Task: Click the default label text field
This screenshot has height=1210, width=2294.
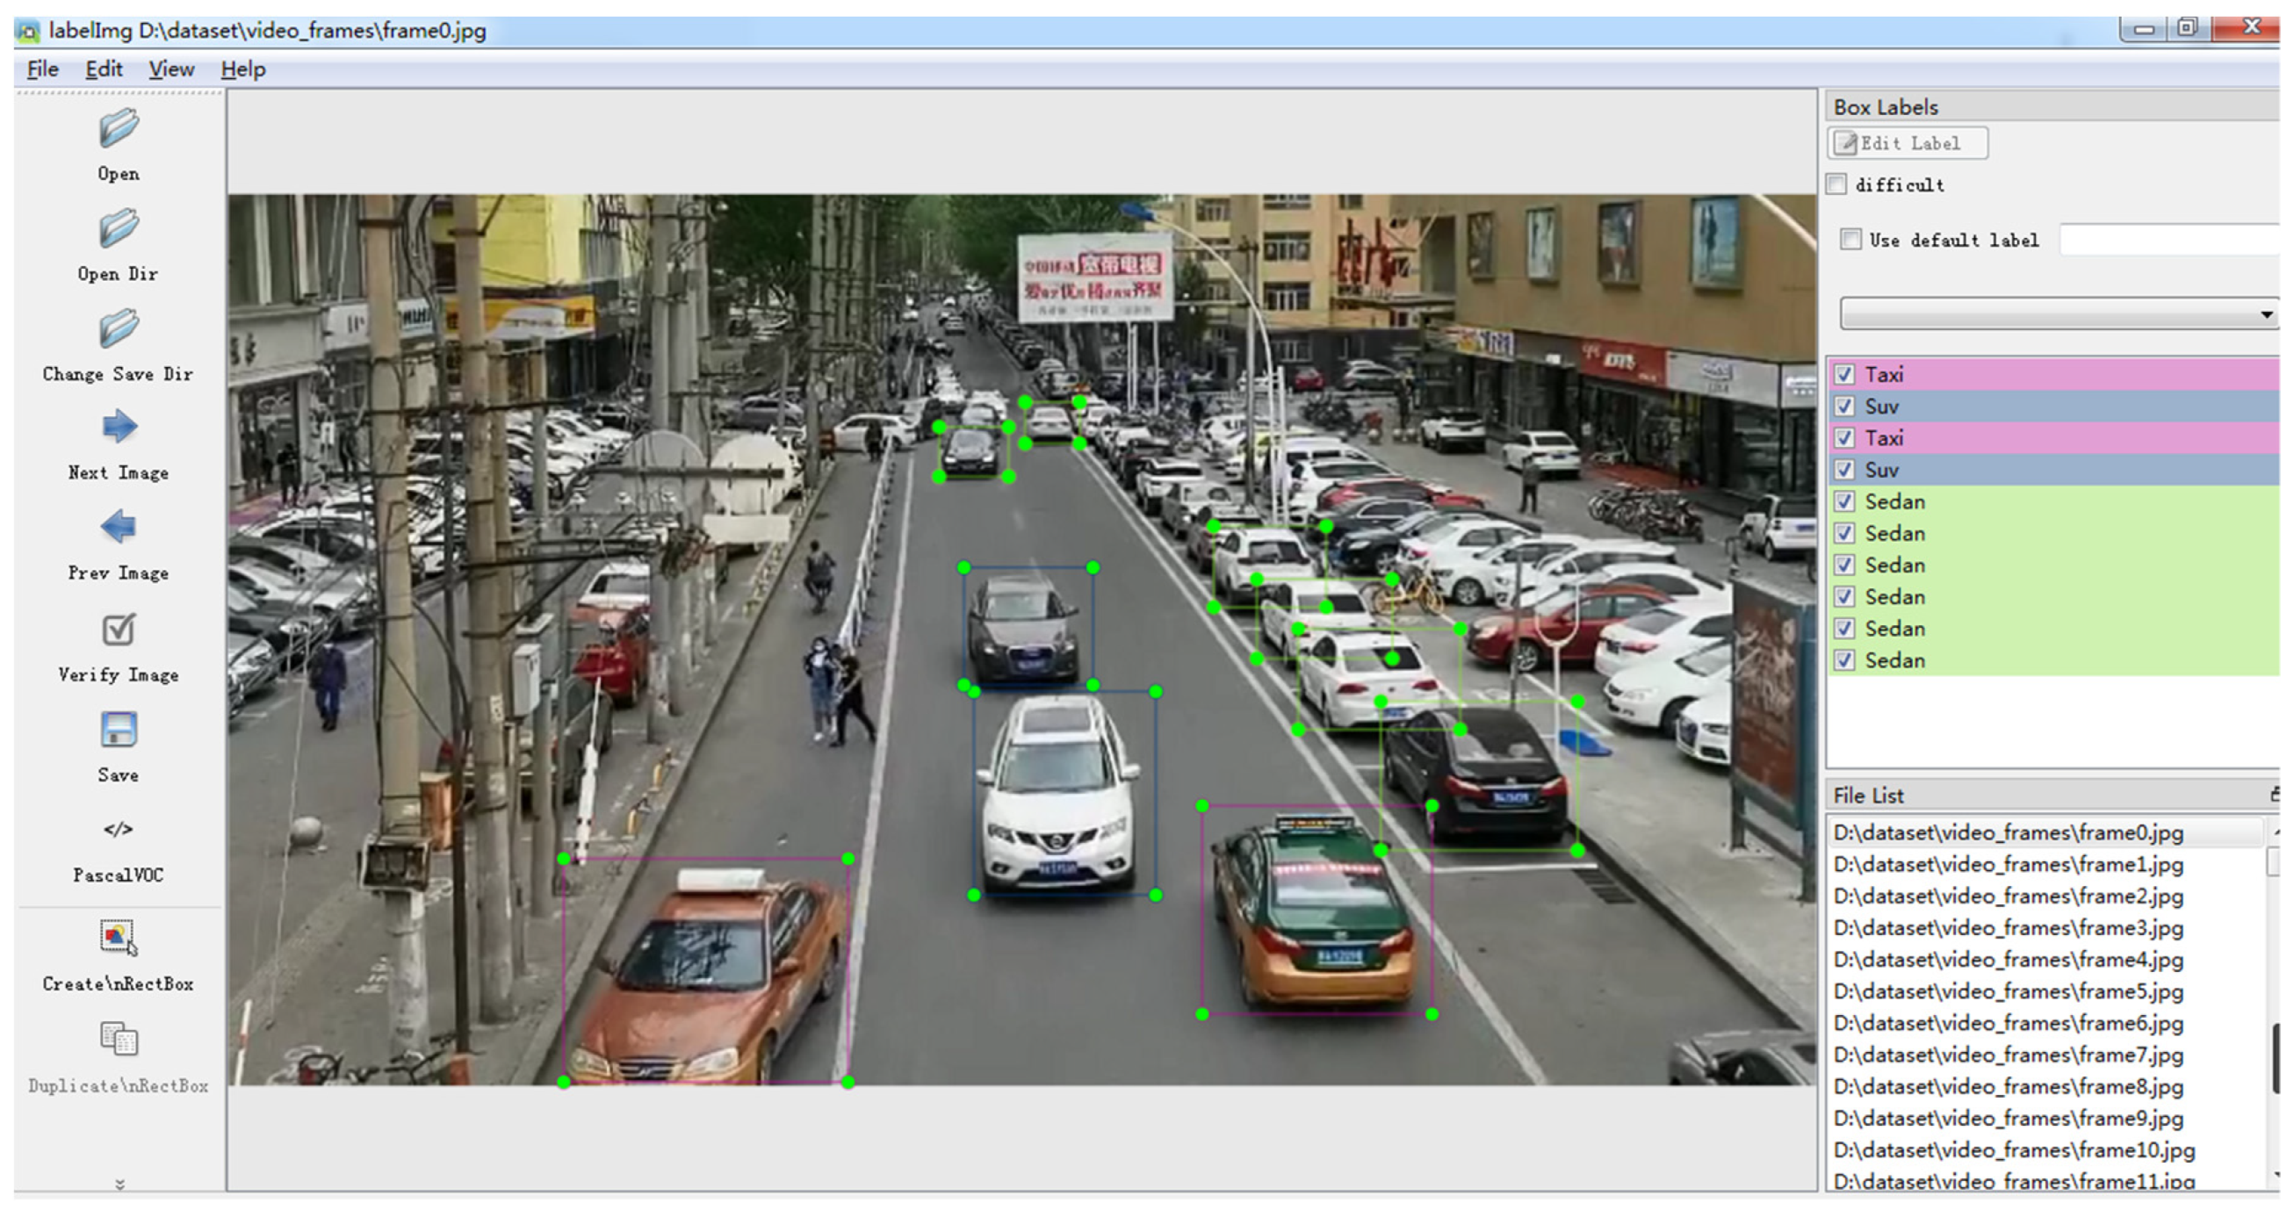Action: tap(2168, 240)
